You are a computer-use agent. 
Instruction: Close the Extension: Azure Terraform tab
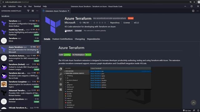[69, 11]
